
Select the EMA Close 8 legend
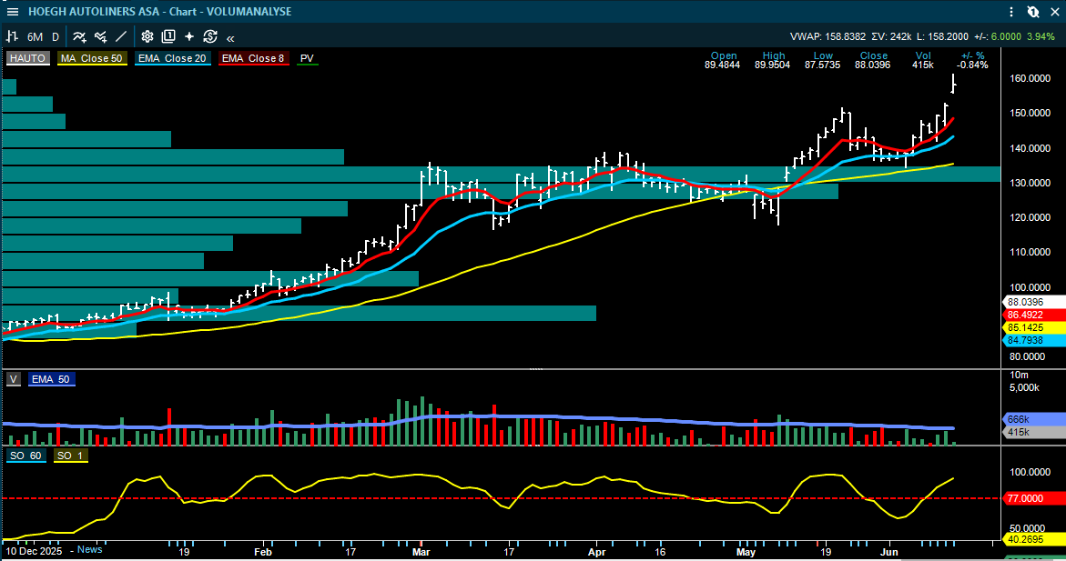[x=253, y=58]
